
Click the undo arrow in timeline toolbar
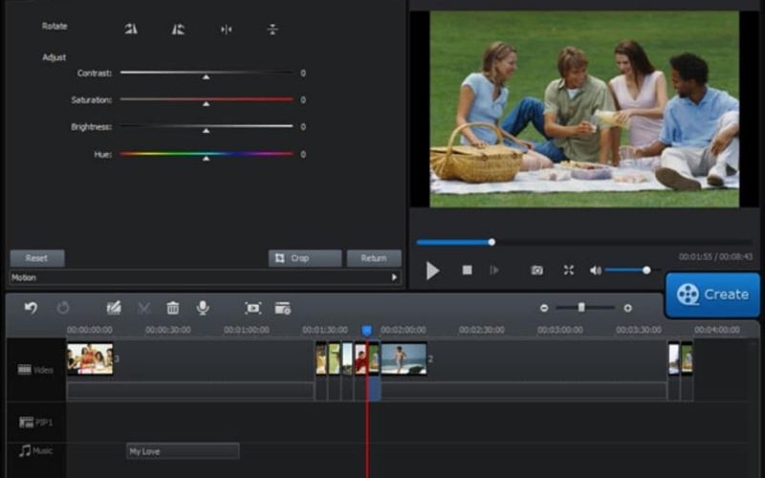point(31,308)
